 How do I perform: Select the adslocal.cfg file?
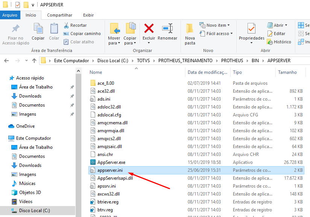click(x=109, y=115)
